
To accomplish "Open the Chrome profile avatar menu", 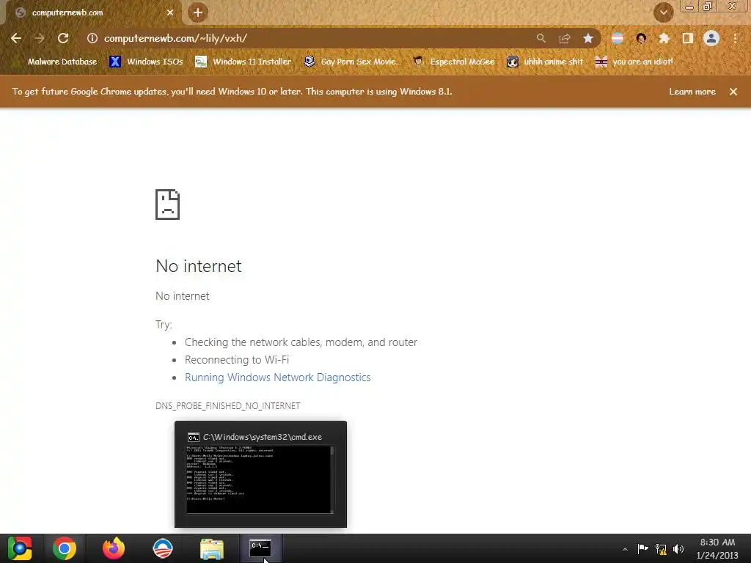I will [x=711, y=38].
